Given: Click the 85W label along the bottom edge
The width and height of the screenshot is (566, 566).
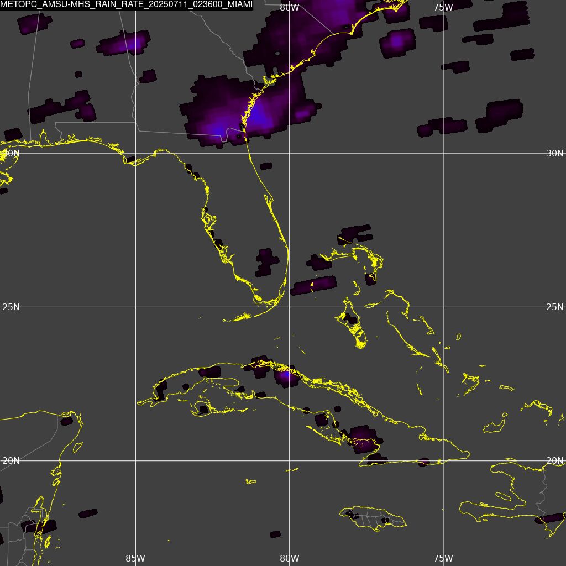Looking at the screenshot, I should tap(135, 558).
